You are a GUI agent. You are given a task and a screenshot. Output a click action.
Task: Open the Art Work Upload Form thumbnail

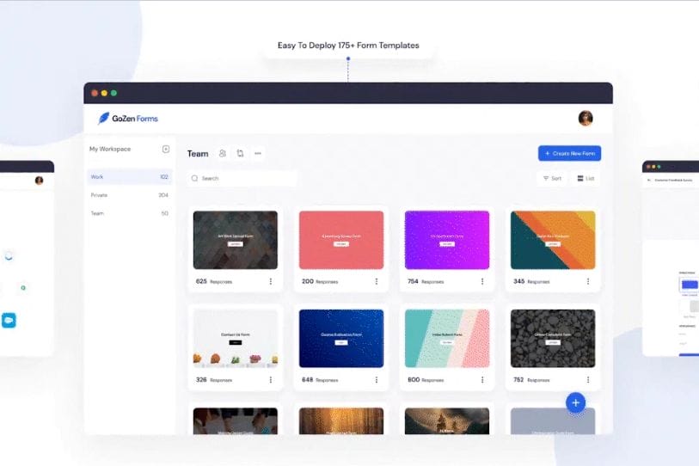click(236, 240)
